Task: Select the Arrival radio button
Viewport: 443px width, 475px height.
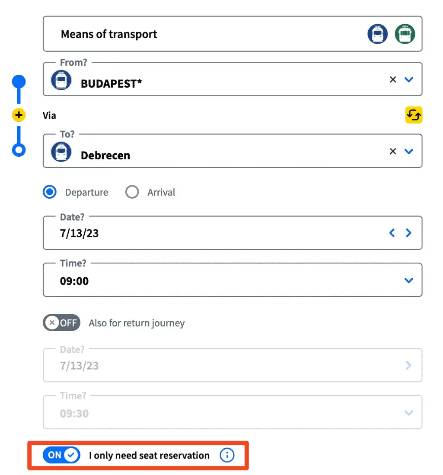Action: point(132,192)
